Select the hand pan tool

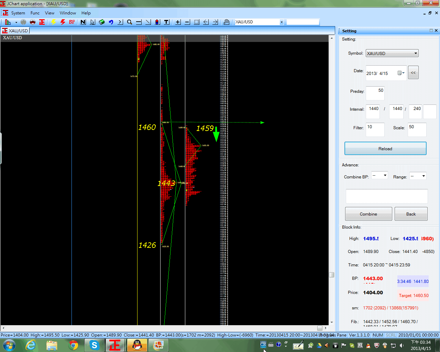(227, 22)
